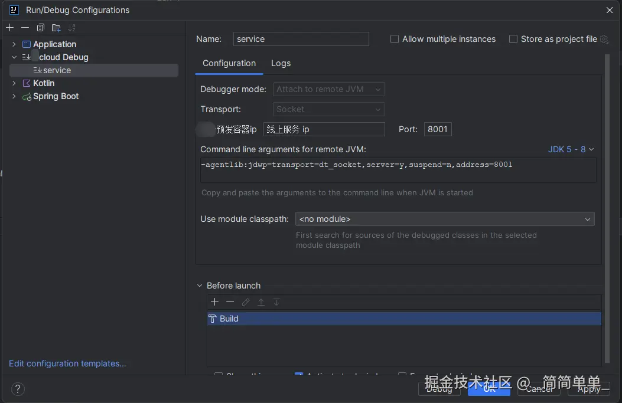Image resolution: width=622 pixels, height=403 pixels.
Task: Switch to the Logs tab
Action: 281,63
